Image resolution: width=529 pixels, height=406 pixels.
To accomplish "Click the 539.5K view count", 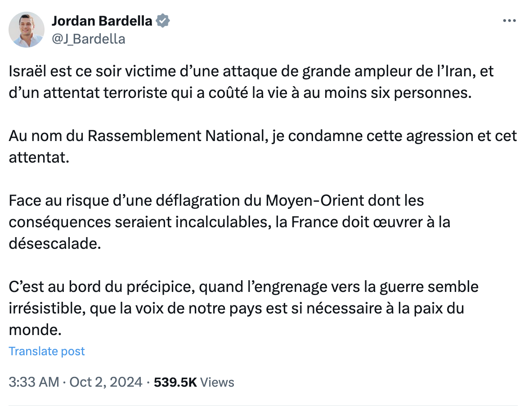I will click(175, 382).
